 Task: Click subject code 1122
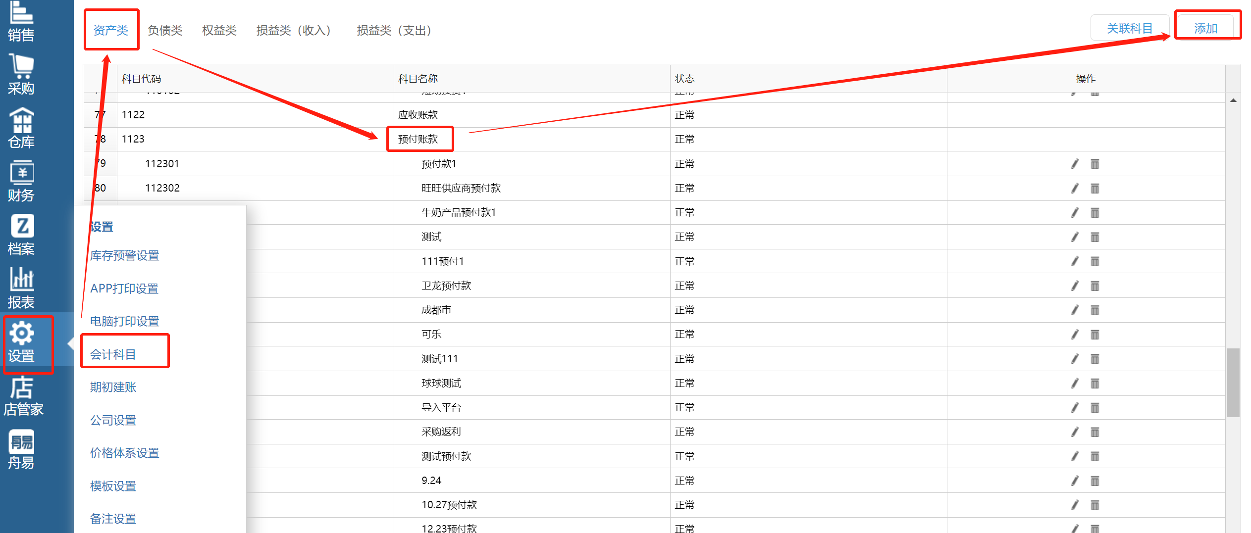click(x=133, y=115)
